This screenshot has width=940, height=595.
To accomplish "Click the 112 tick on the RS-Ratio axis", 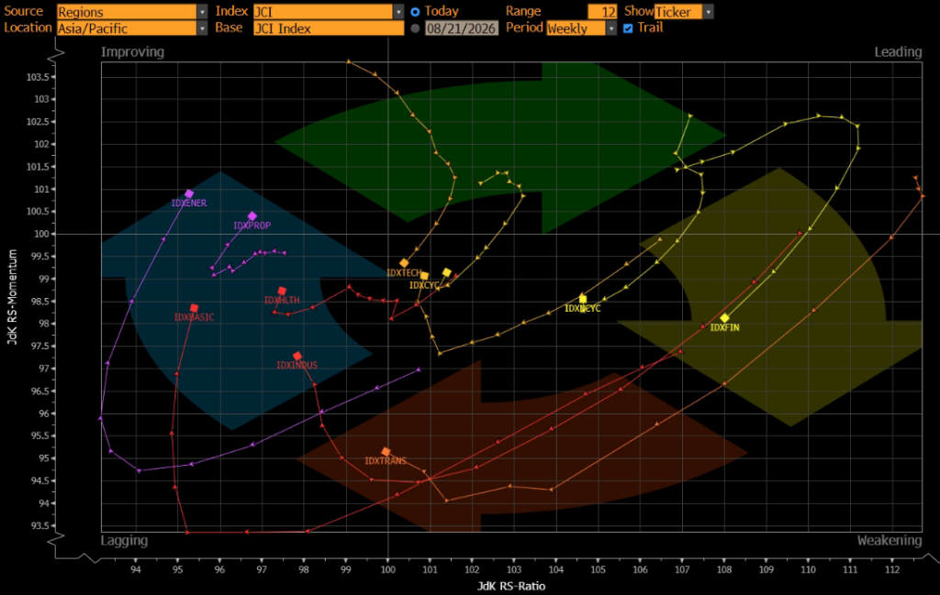I will [x=892, y=569].
